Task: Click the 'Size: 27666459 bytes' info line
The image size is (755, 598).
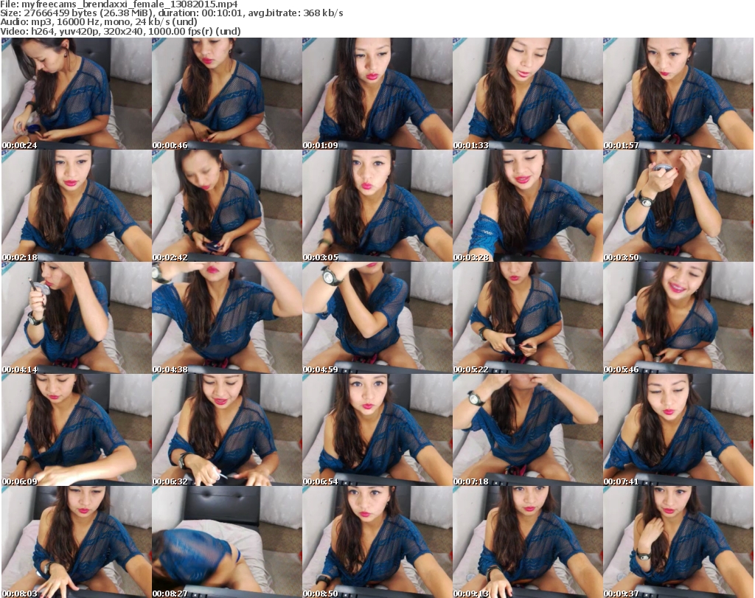Action: tap(171, 13)
